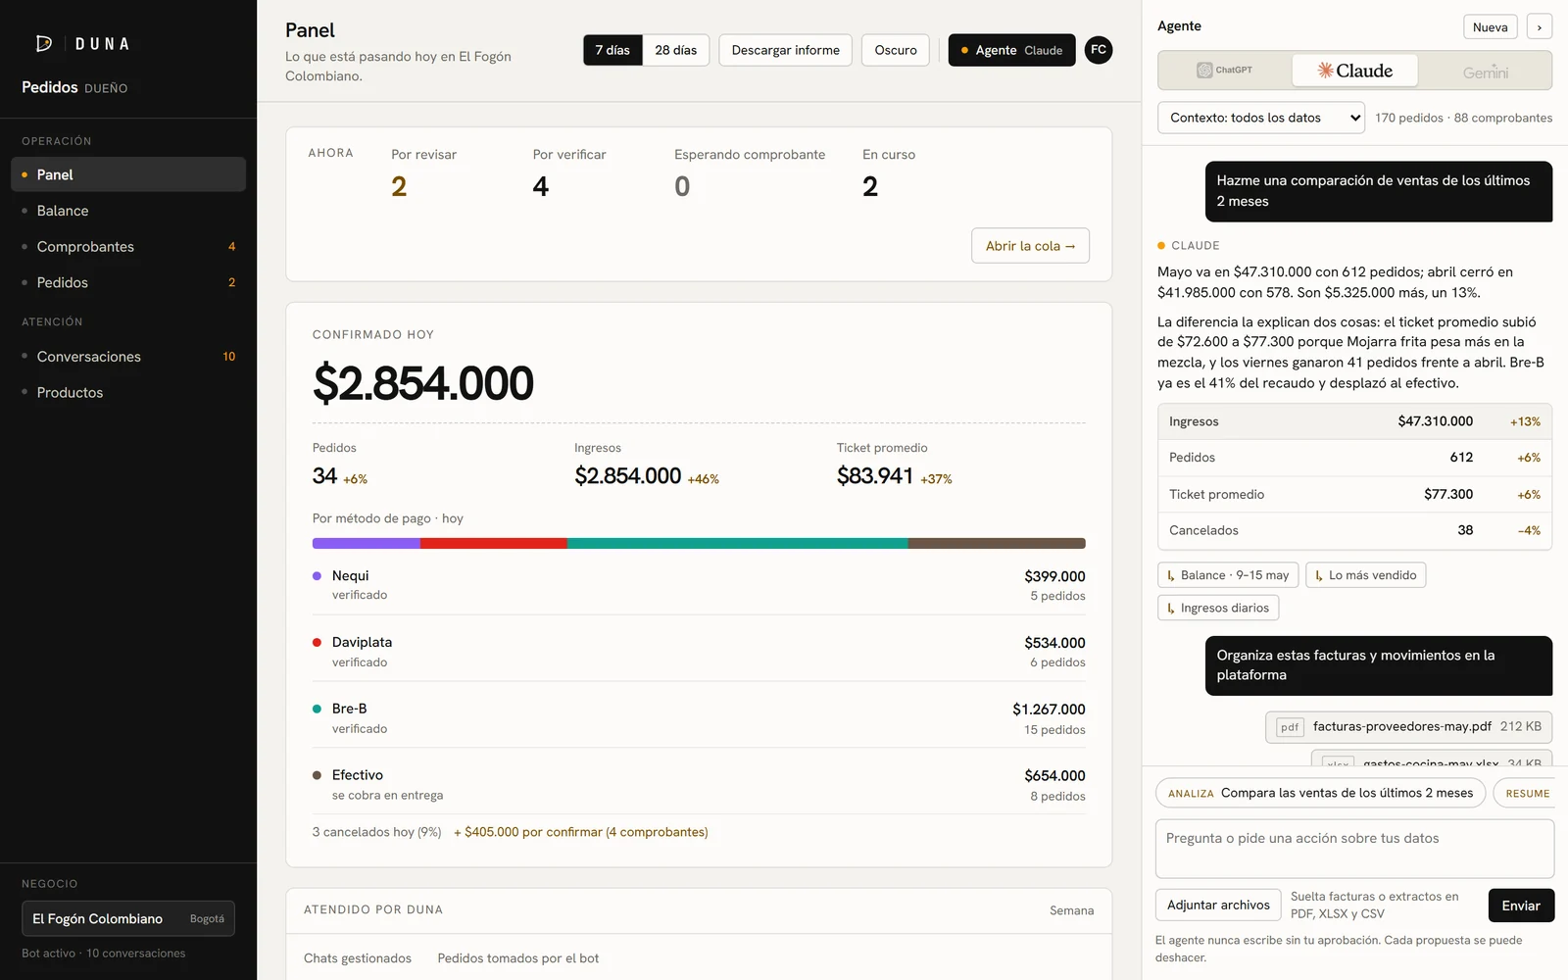The width and height of the screenshot is (1568, 980).
Task: Open the Contexto: todos los datos dropdown
Action: (x=1261, y=118)
